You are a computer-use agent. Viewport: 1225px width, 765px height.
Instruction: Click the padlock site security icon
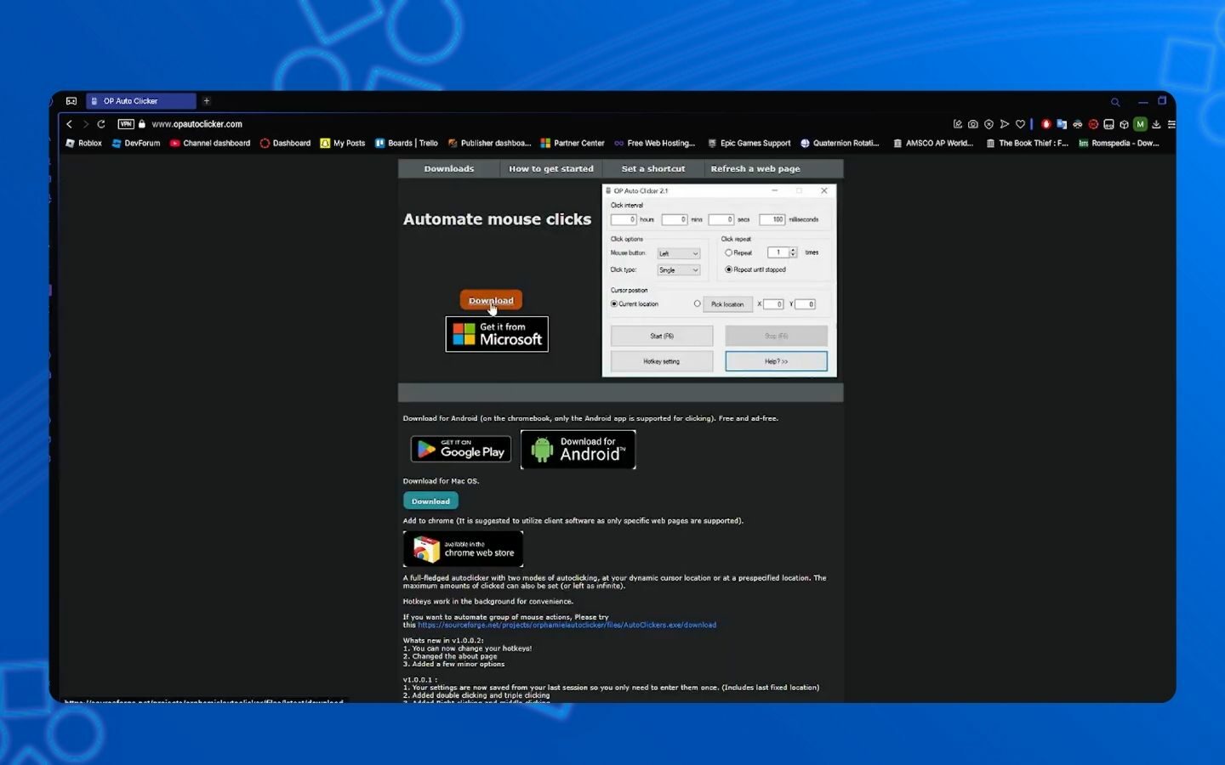tap(142, 124)
